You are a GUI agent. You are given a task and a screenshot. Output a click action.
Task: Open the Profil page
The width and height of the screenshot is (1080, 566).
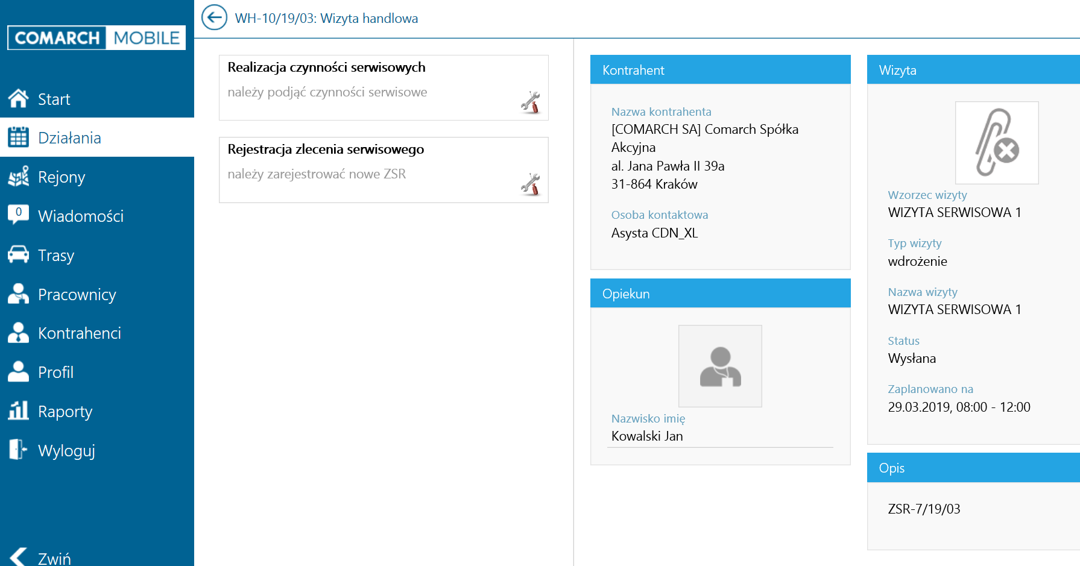point(97,372)
